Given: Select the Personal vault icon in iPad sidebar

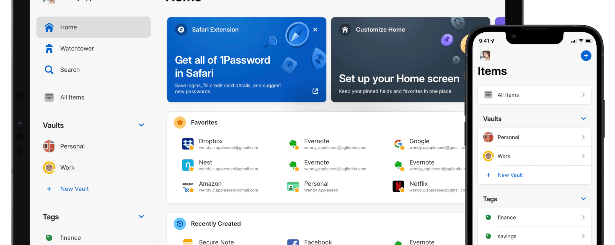Looking at the screenshot, I should click(49, 146).
